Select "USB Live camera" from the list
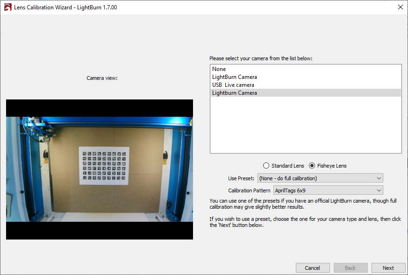Viewport: 408px width, 275px height. click(x=306, y=85)
